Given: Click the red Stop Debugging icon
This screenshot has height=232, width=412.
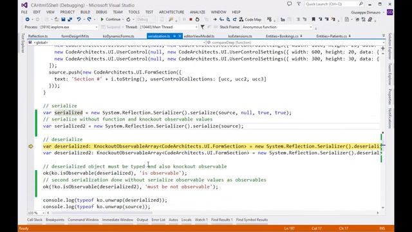Looking at the screenshot, I should click(191, 19).
